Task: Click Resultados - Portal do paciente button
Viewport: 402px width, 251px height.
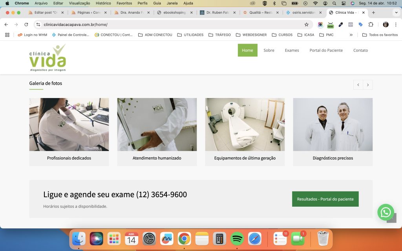Action: pos(325,199)
